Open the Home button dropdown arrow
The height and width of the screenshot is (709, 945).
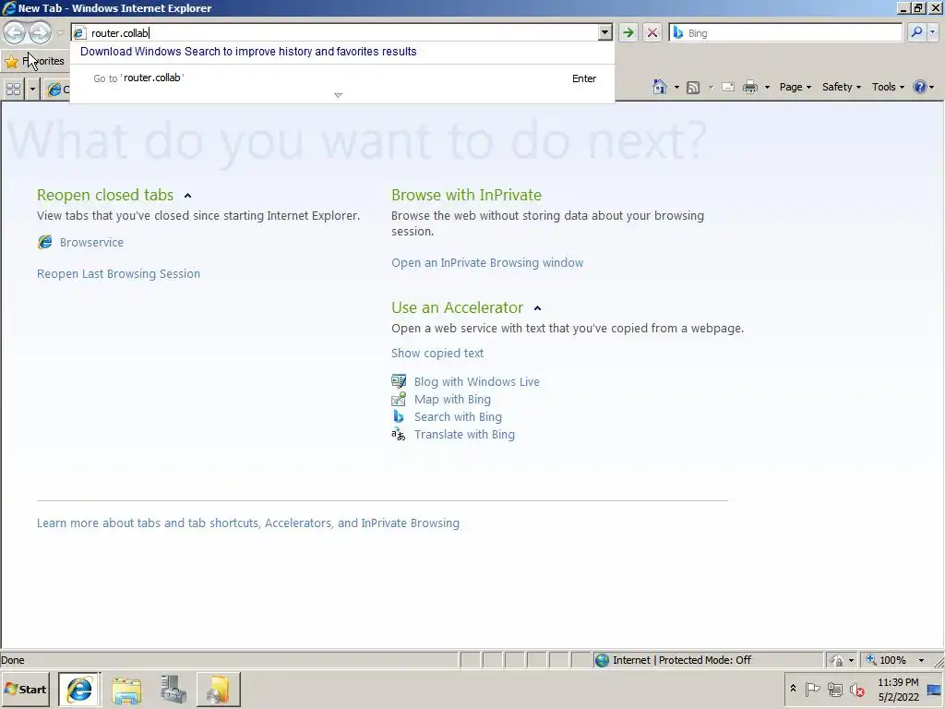tap(676, 88)
